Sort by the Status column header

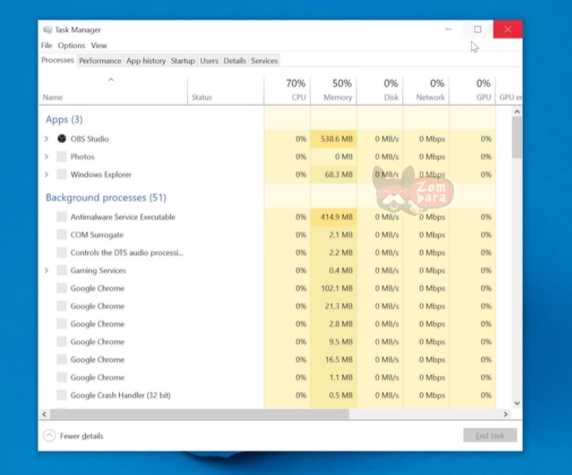point(226,90)
